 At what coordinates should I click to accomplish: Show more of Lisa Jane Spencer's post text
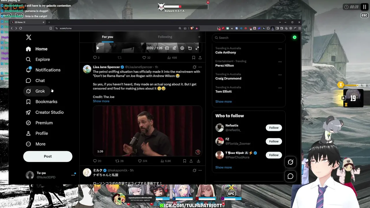[101, 101]
